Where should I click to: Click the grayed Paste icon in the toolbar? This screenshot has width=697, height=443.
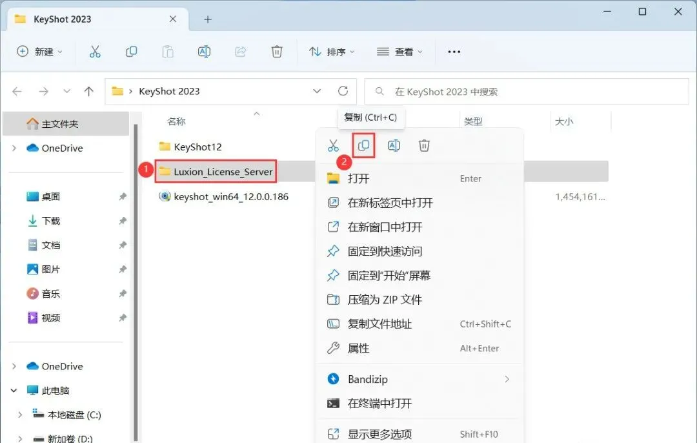click(x=168, y=52)
